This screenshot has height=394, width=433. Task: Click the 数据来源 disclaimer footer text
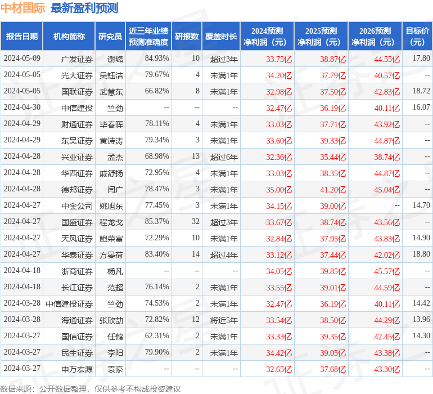[91, 389]
